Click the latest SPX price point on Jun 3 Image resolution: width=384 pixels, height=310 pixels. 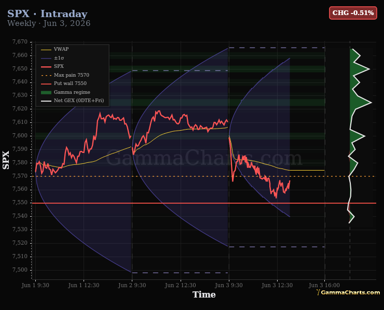click(x=290, y=181)
